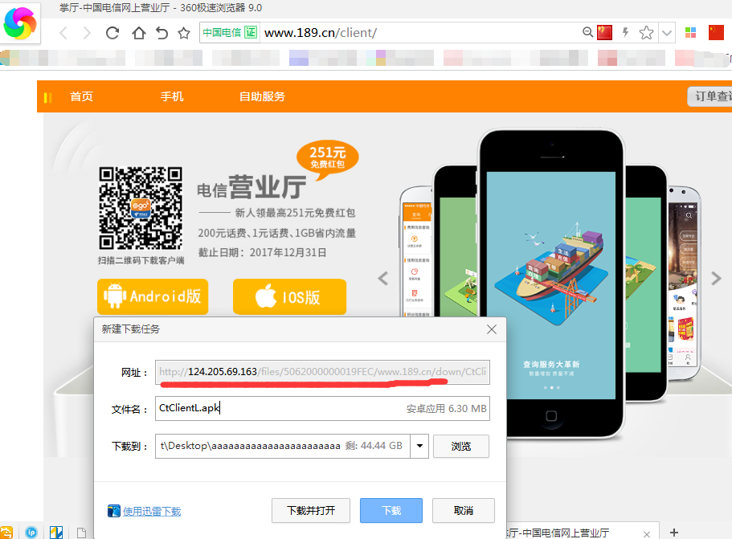Open the 首页 menu item
Screen dimensions: 732x539
pos(82,96)
